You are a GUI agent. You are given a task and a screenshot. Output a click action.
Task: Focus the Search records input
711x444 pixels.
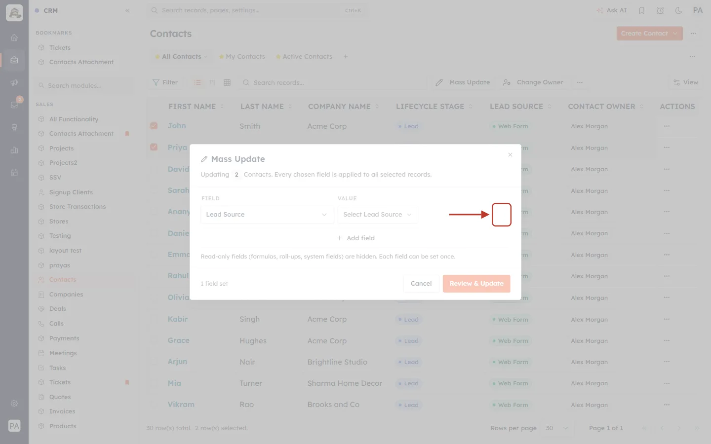pos(333,82)
